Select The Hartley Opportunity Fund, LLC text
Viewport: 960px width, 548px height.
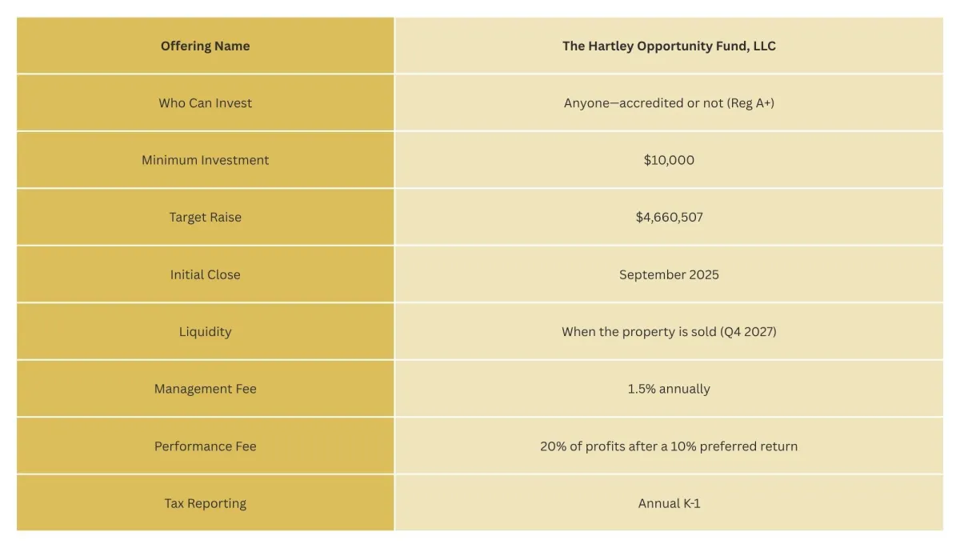coord(669,46)
